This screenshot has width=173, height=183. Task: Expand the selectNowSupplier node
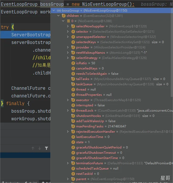pyautogui.click(x=68, y=26)
